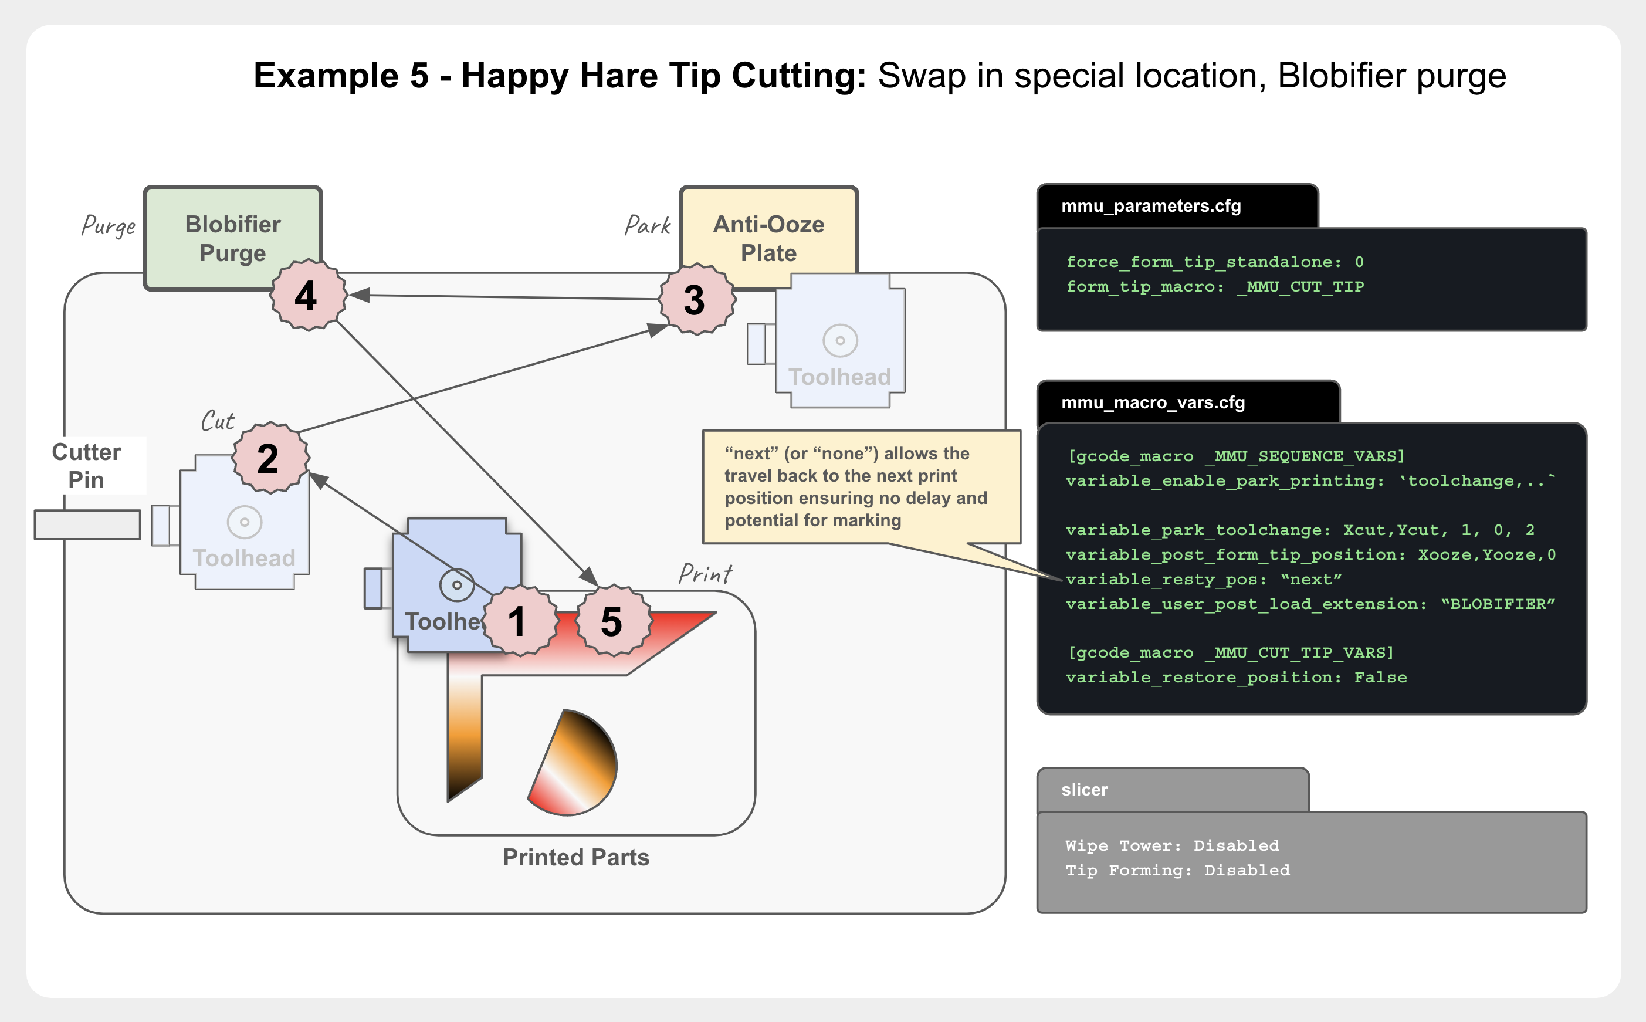This screenshot has height=1022, width=1646.
Task: Click the "variable_enable_park_printing" line
Action: [x=1311, y=480]
